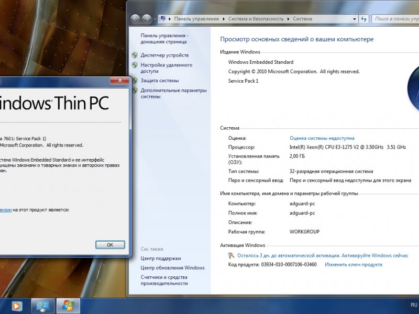Click the 32-разрядная операционная система value

click(332, 172)
